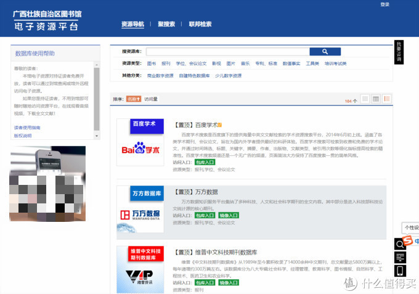Image resolution: width=419 pixels, height=294 pixels.
Task: Click 包库入口 for 百度学术
Action: (205, 162)
